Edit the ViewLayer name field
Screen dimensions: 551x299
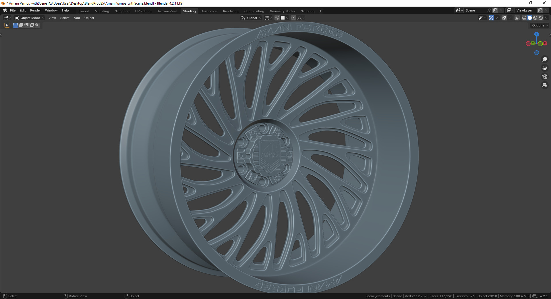526,10
